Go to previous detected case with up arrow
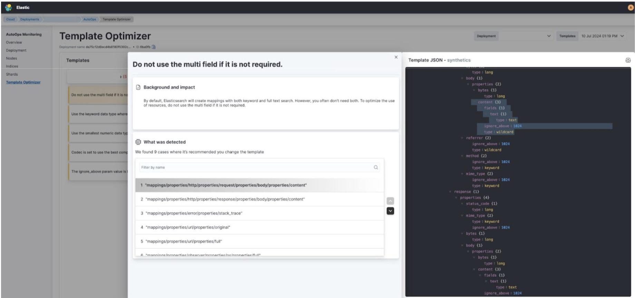This screenshot has height=298, width=635. coord(390,201)
